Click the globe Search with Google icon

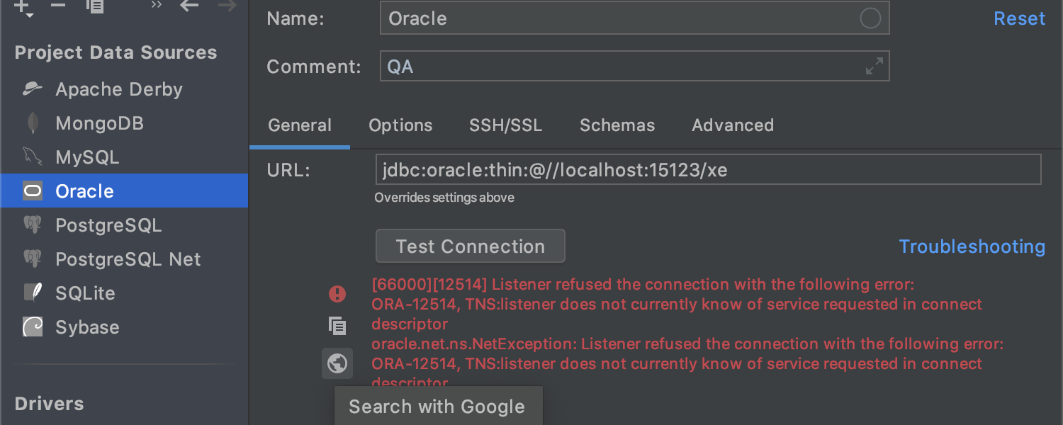tap(337, 363)
